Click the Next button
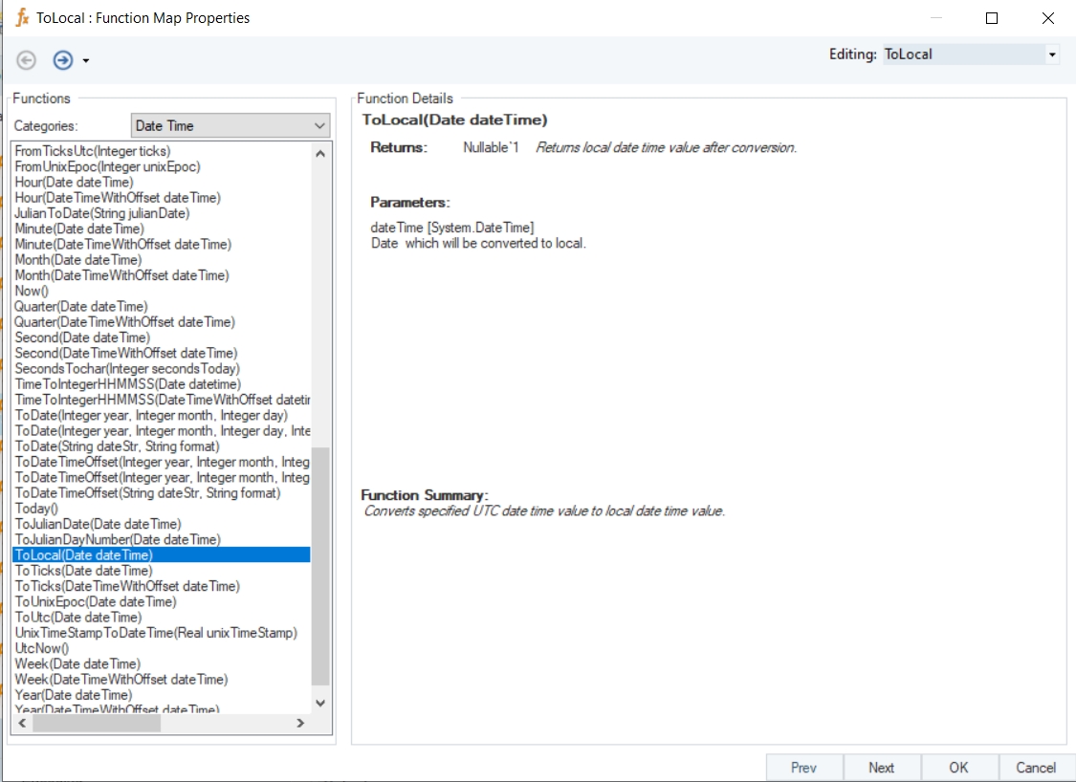Image resolution: width=1076 pixels, height=782 pixels. point(881,767)
